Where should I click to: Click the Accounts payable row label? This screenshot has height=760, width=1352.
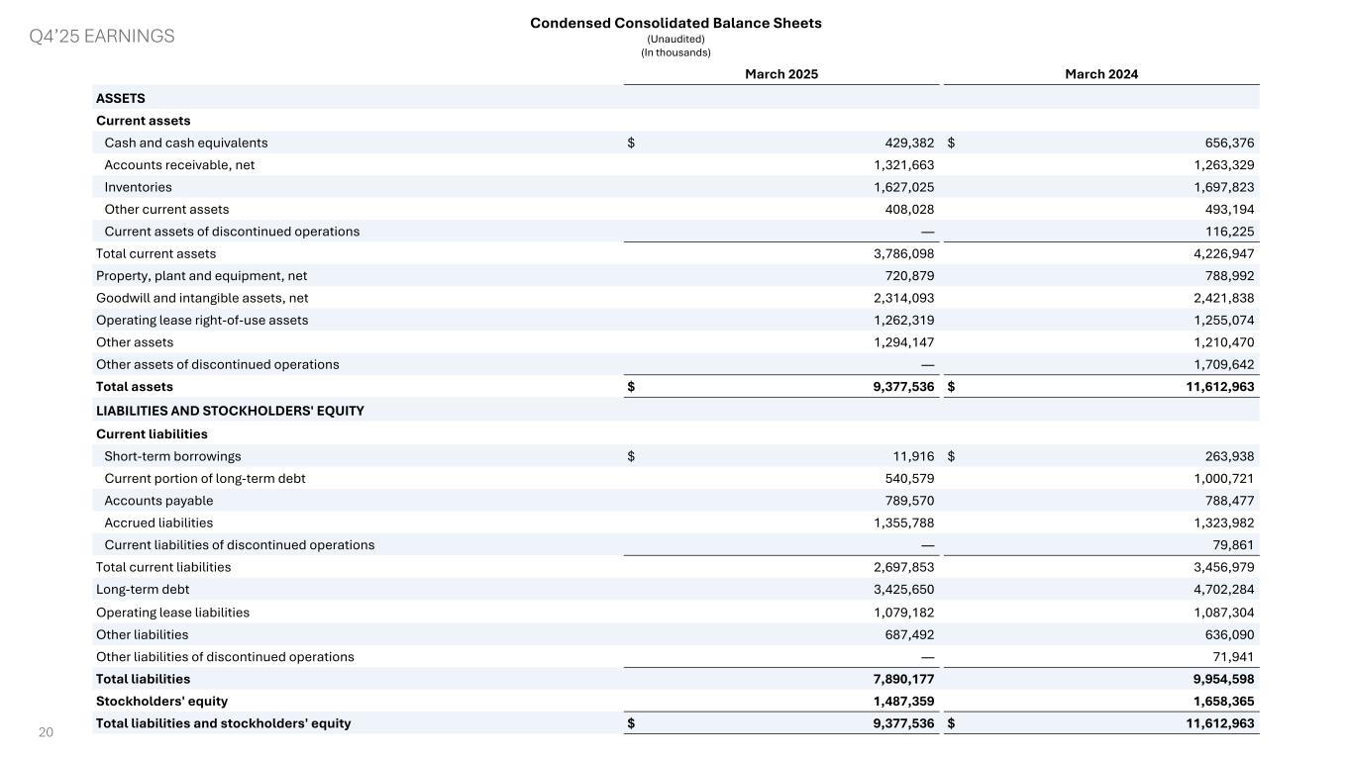click(x=158, y=501)
